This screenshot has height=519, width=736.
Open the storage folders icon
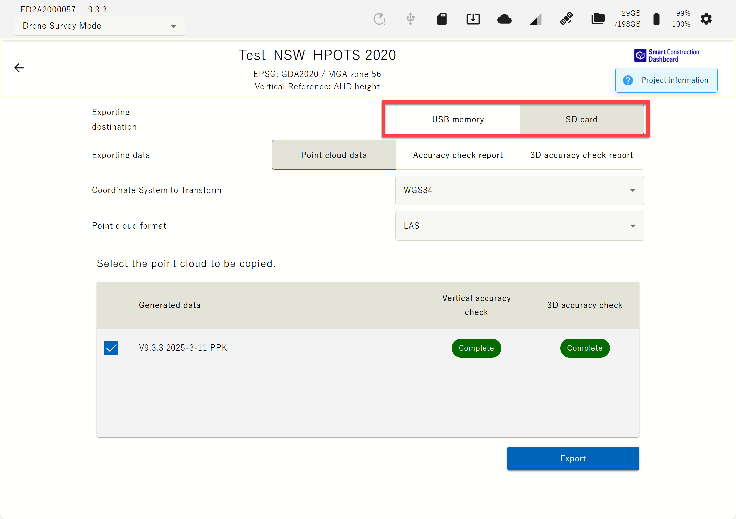pos(598,19)
